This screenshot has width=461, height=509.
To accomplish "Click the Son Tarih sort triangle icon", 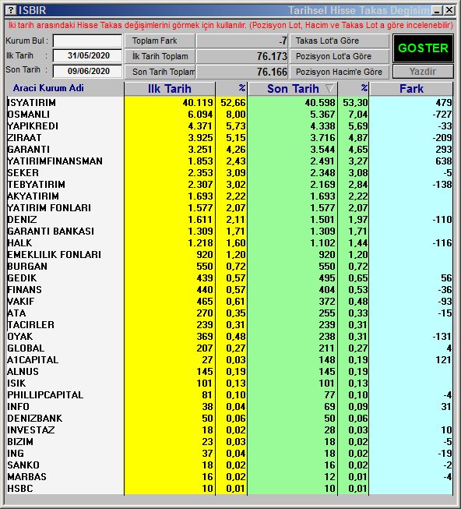I will 329,88.
